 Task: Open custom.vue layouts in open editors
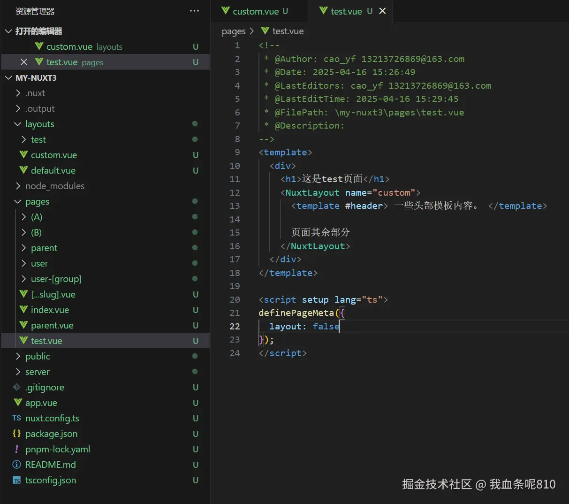(x=105, y=46)
